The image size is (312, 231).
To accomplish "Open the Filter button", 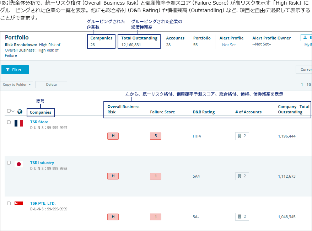I will [15, 70].
